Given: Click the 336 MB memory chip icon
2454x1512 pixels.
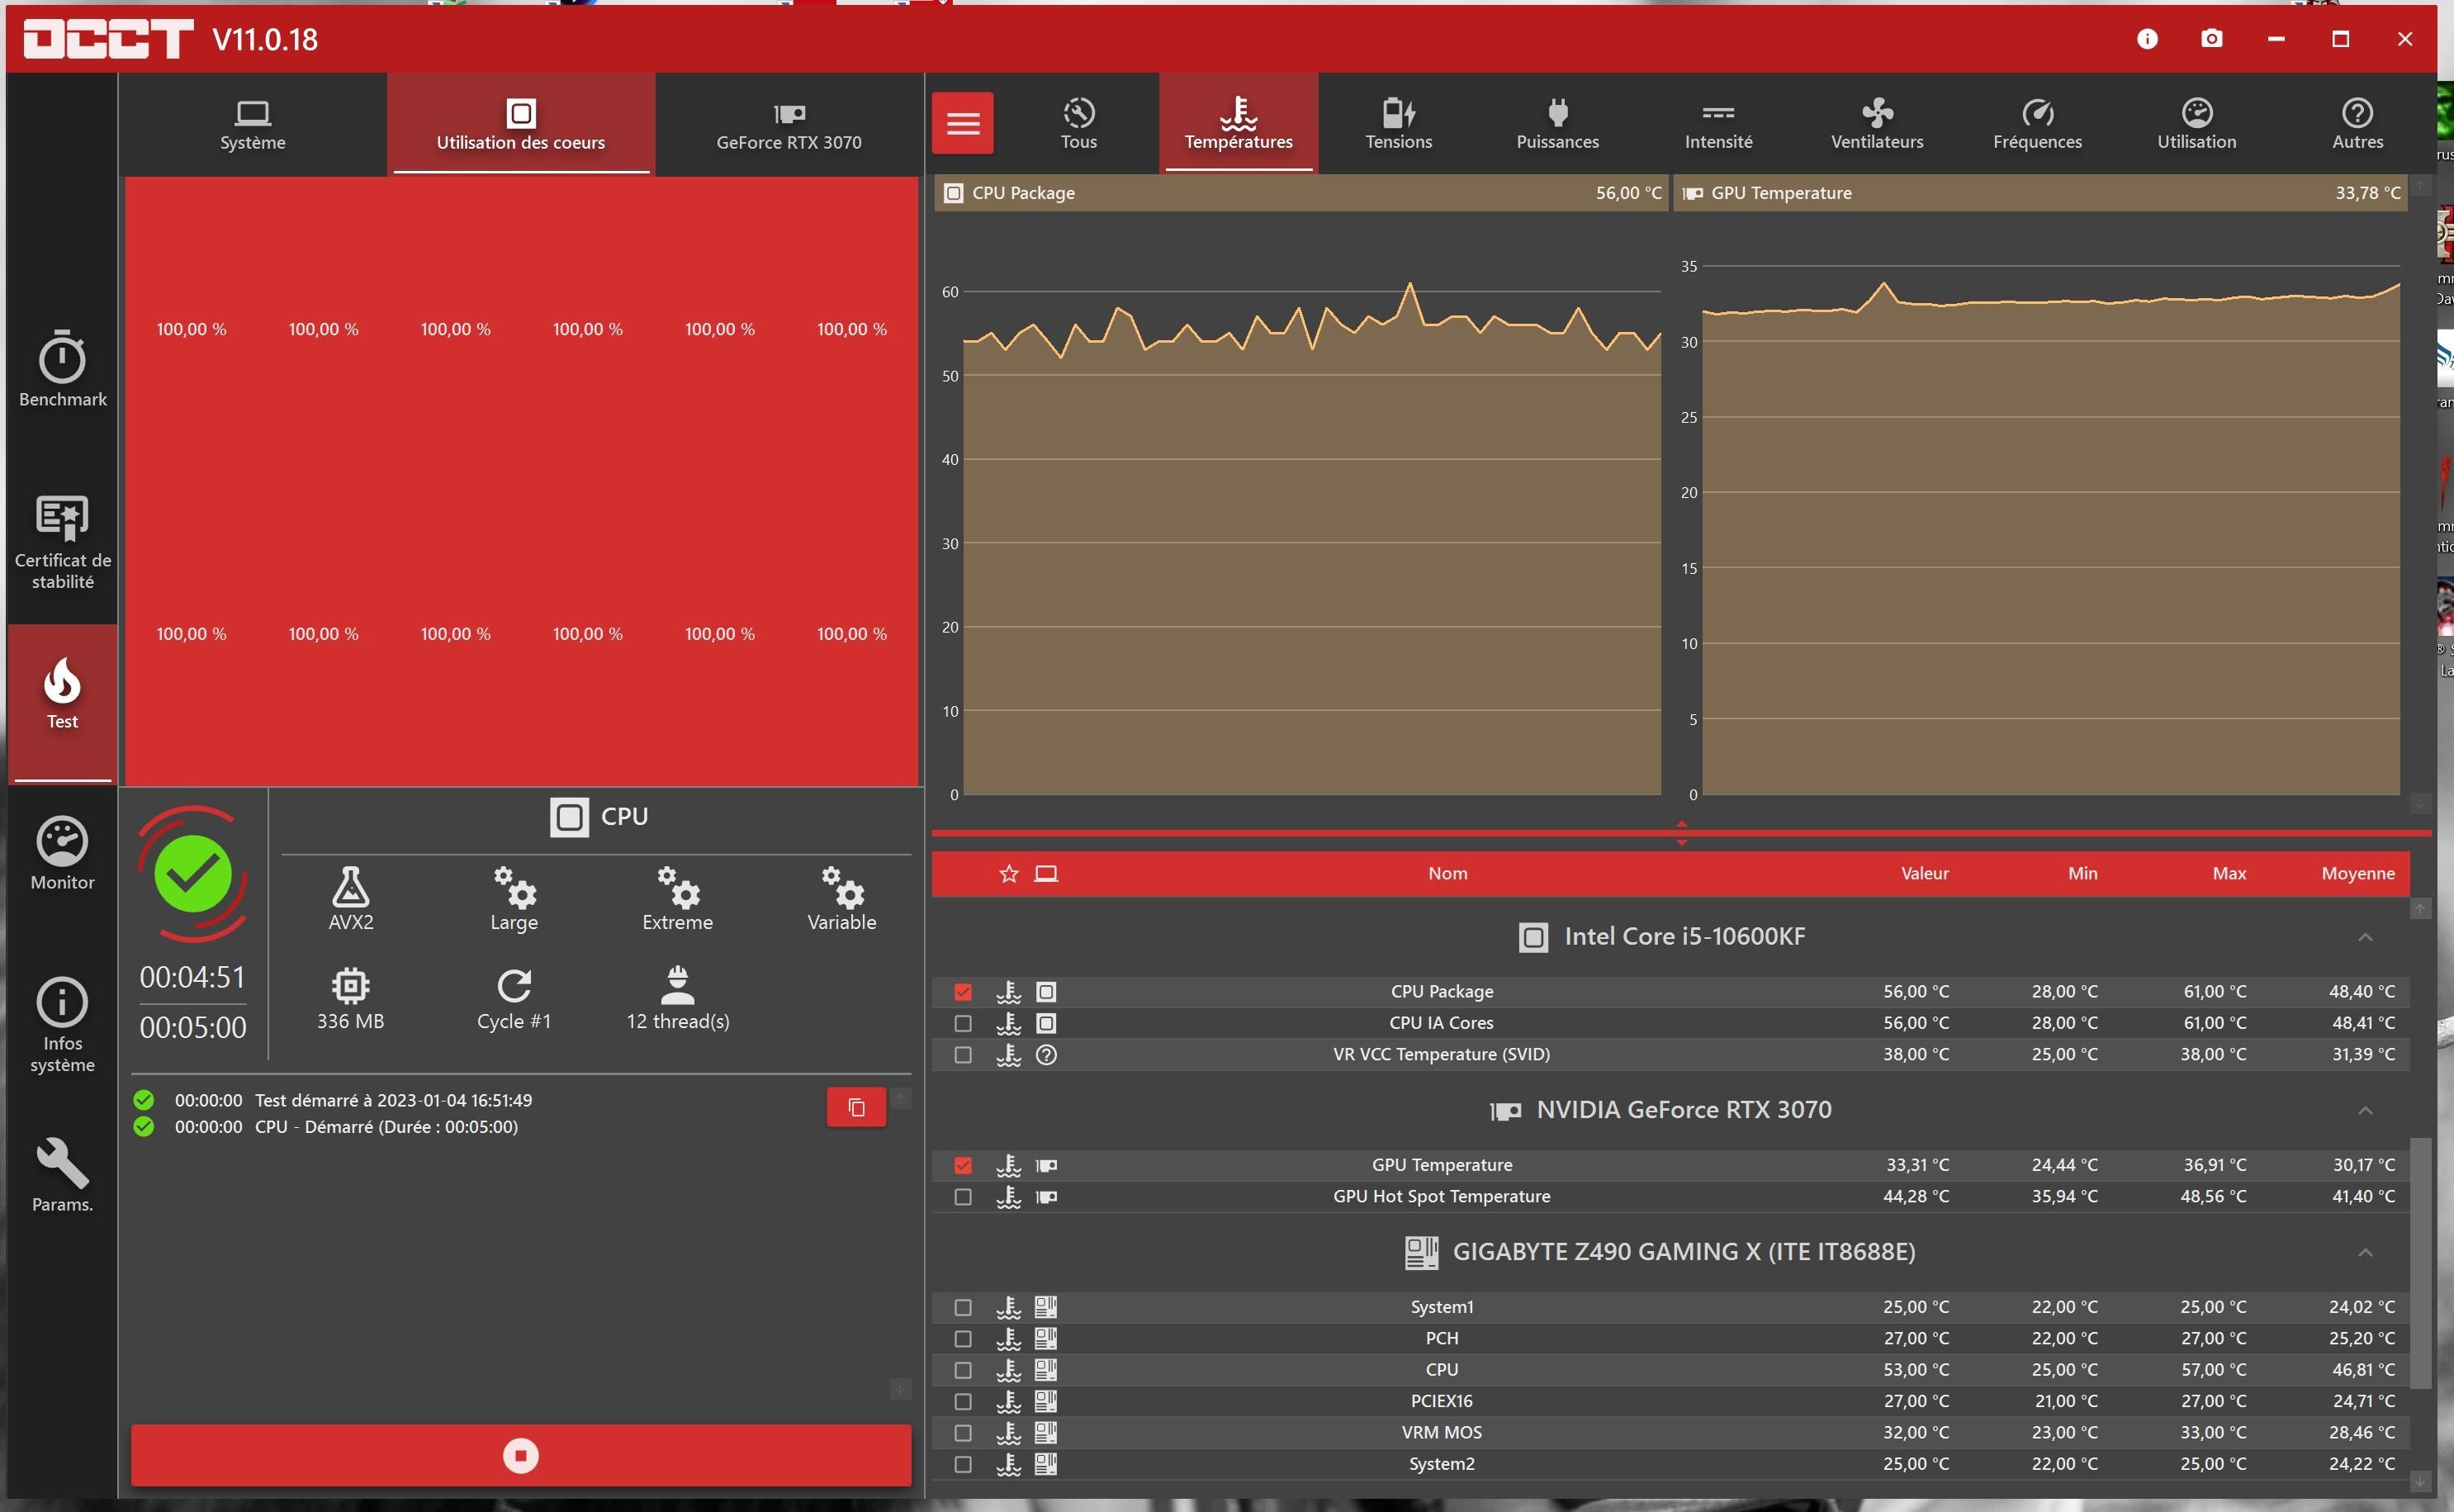Looking at the screenshot, I should pyautogui.click(x=351, y=986).
